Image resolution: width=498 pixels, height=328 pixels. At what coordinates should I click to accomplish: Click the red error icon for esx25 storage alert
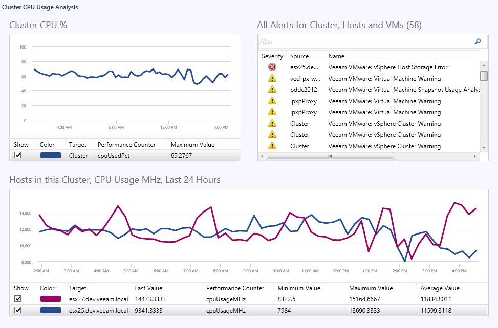pos(273,66)
